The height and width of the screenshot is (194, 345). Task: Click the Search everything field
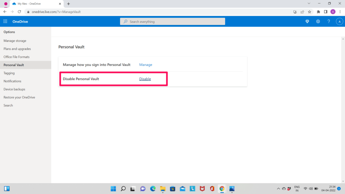coord(172,21)
